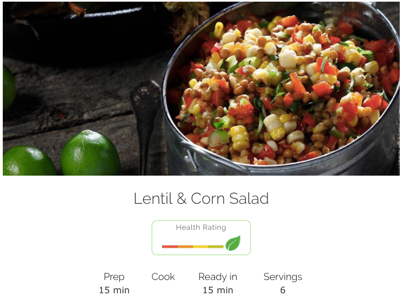Select the red segment of health bar
Image resolution: width=402 pixels, height=301 pixels.
170,246
